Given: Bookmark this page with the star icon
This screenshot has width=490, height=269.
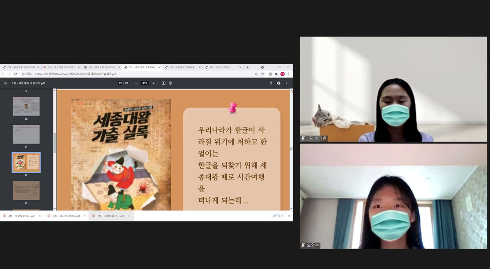Looking at the screenshot, I should click(263, 74).
